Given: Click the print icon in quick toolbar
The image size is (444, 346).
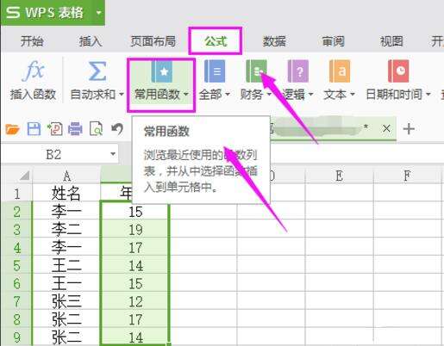Looking at the screenshot, I should [x=75, y=129].
